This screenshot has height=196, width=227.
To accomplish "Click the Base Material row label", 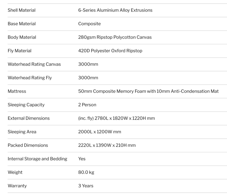I will point(22,24).
